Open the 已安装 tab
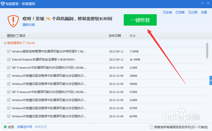 [x=167, y=12]
